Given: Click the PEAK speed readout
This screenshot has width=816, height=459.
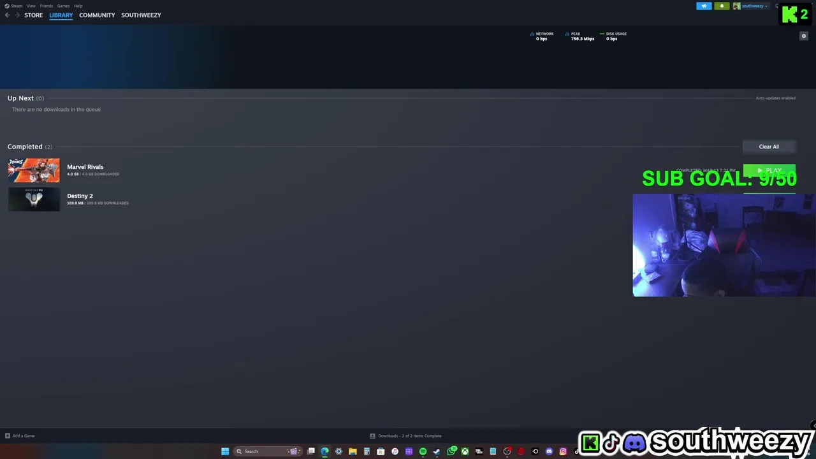Looking at the screenshot, I should click(579, 36).
